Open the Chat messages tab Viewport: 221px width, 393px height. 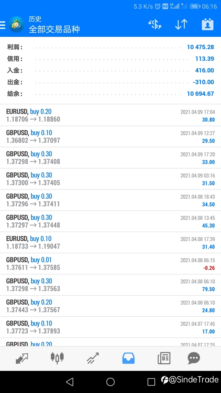pos(194,358)
